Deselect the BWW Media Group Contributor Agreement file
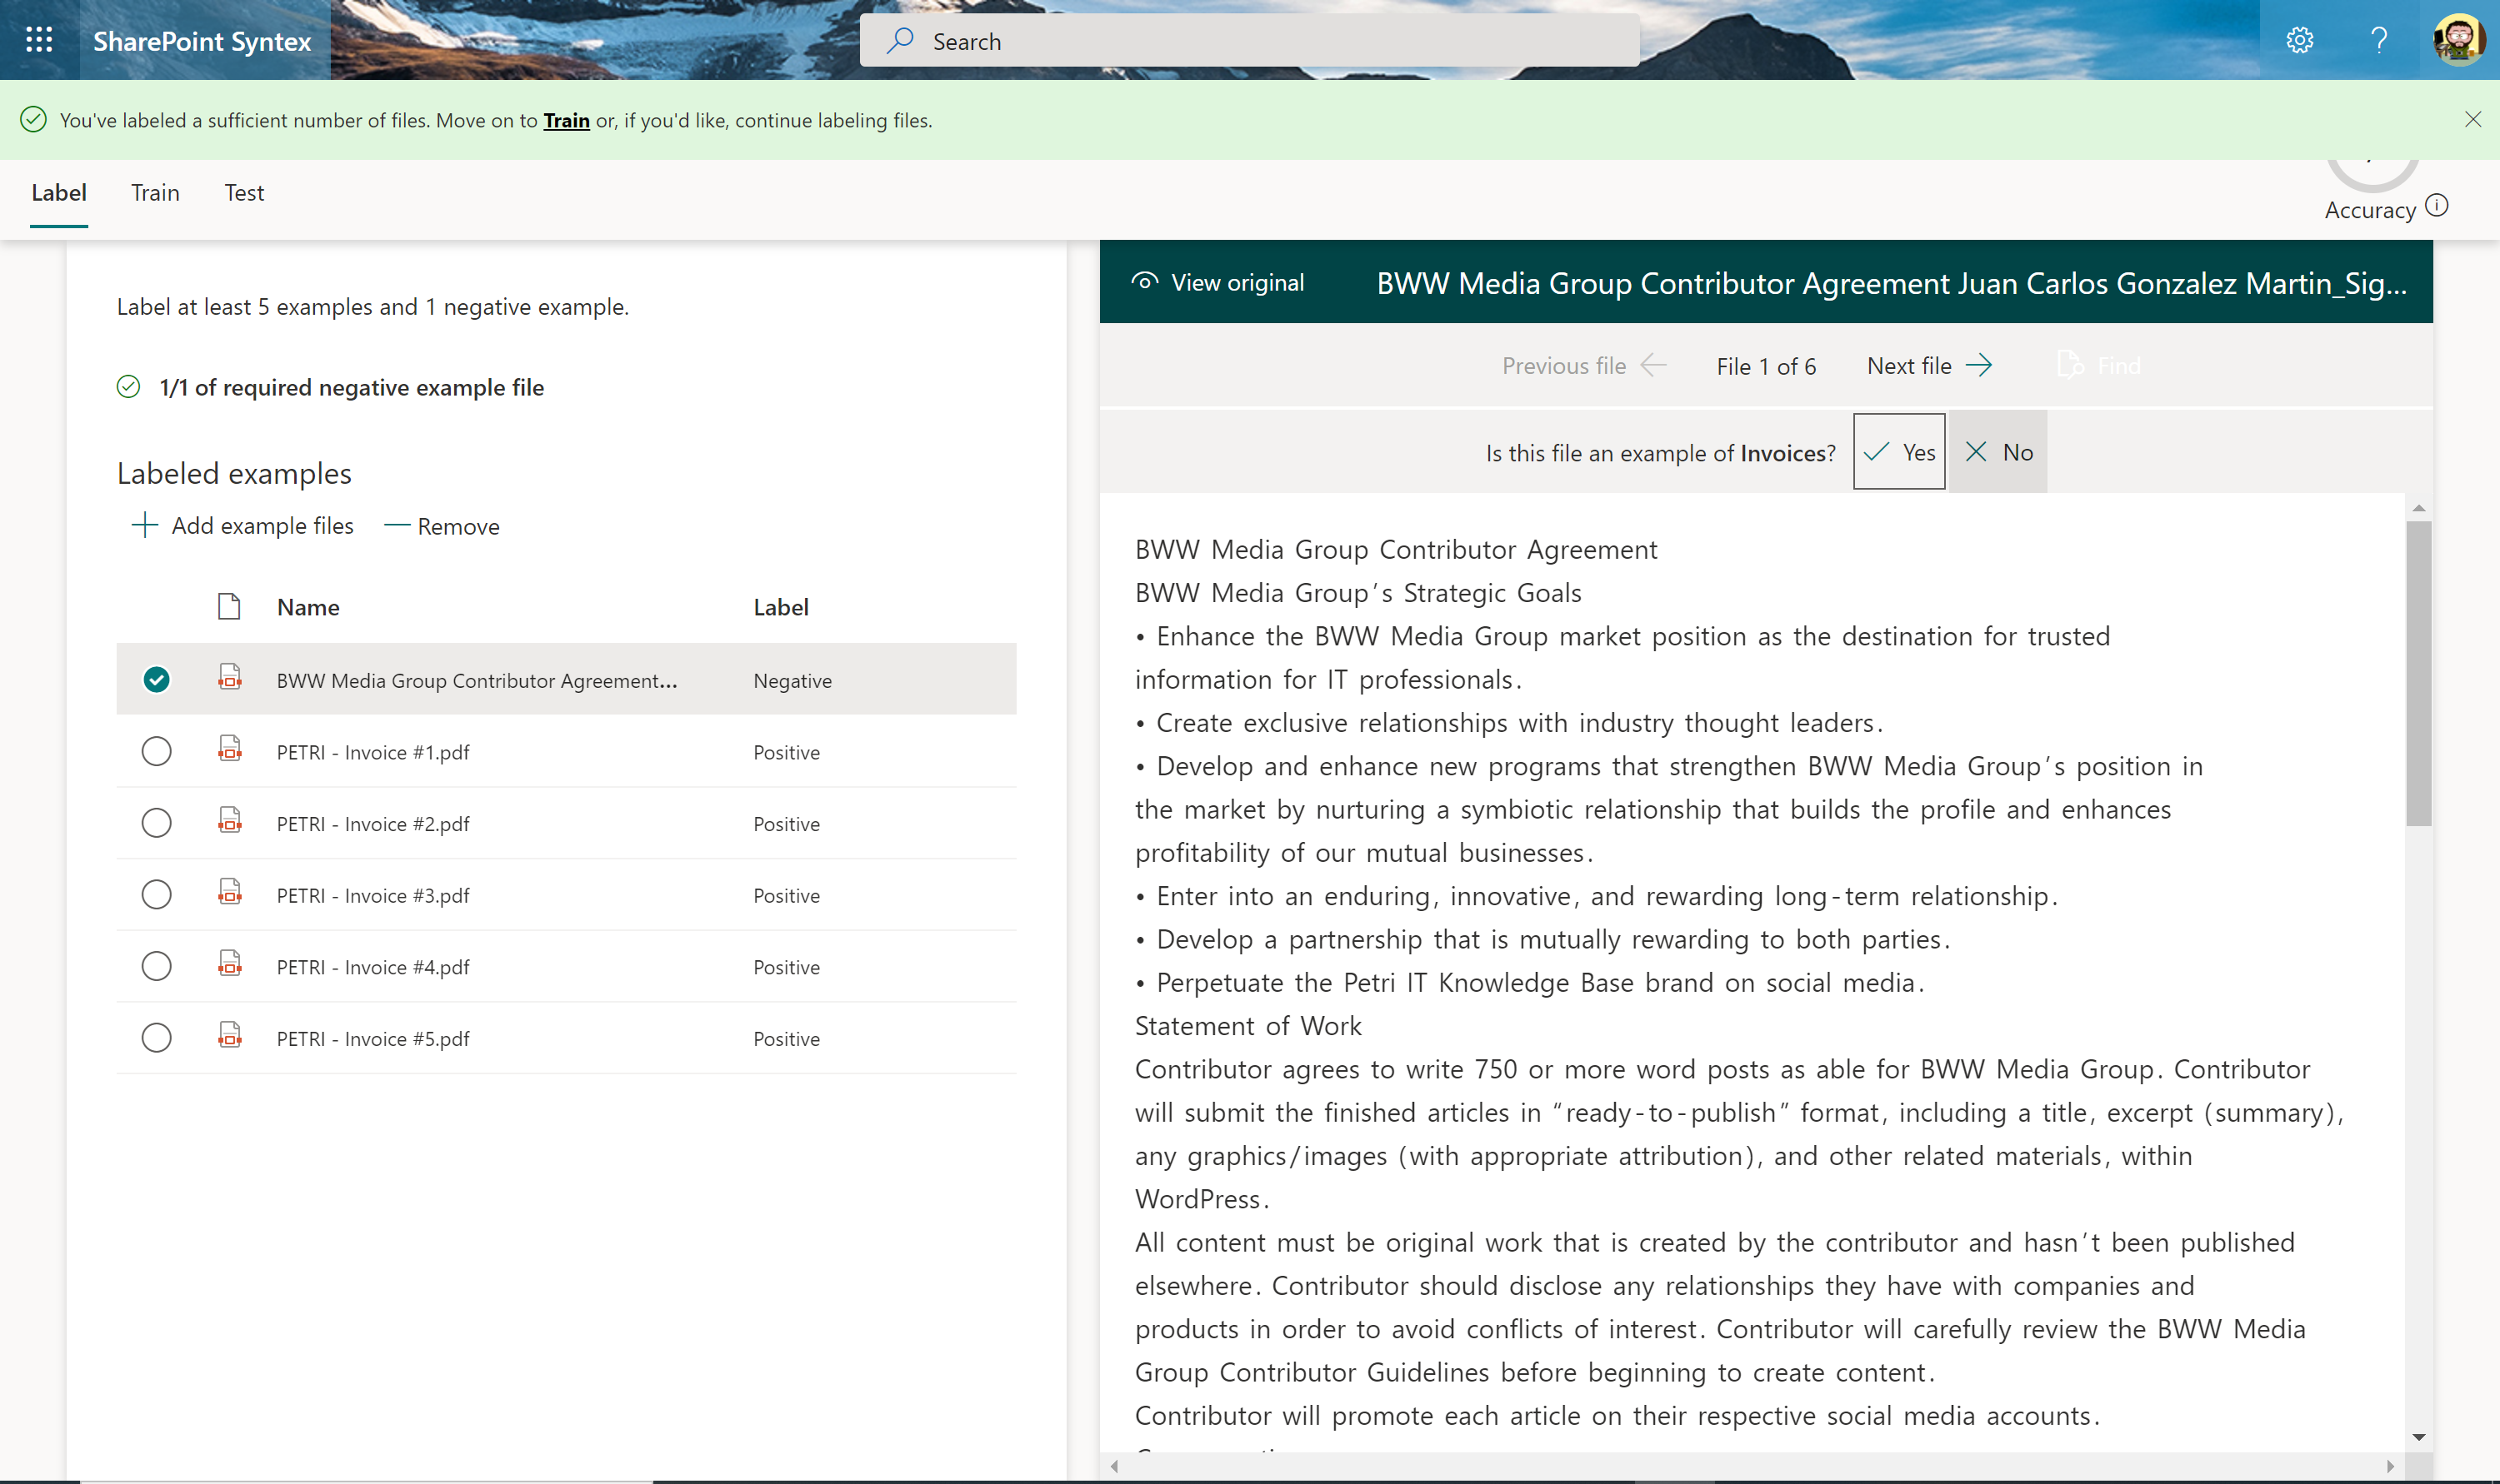 [156, 680]
